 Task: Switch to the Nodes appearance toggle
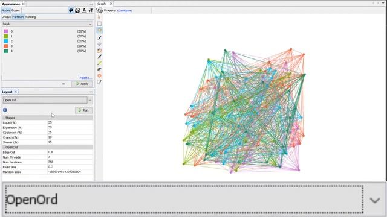click(x=5, y=10)
